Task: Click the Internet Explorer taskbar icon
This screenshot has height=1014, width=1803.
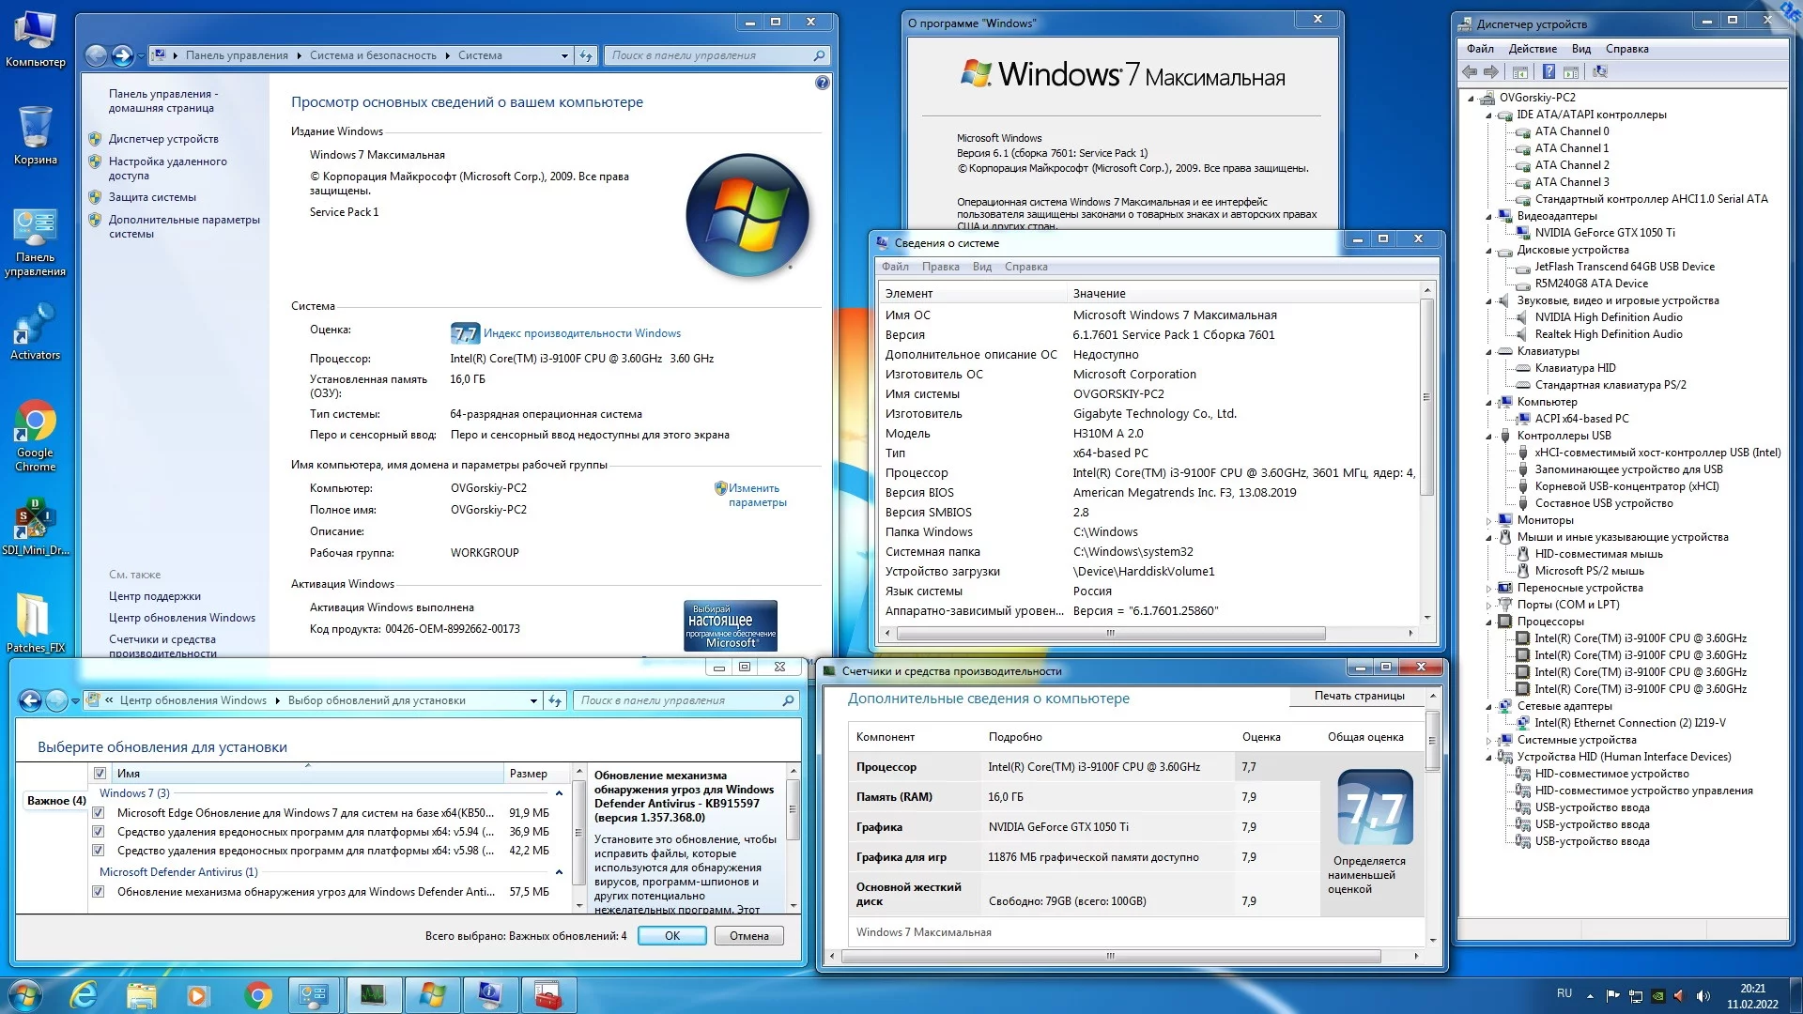Action: [84, 994]
